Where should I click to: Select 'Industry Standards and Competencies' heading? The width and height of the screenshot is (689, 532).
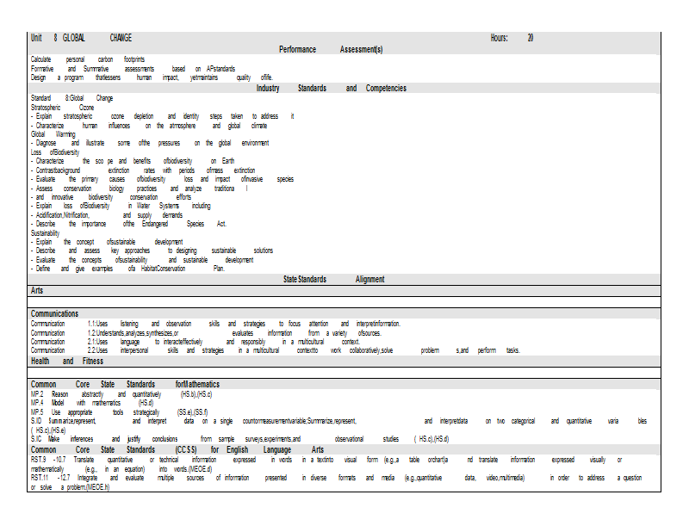[x=332, y=88]
